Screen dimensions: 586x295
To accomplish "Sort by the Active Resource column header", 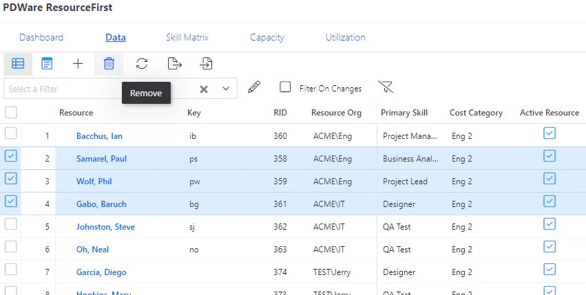I will click(x=550, y=113).
